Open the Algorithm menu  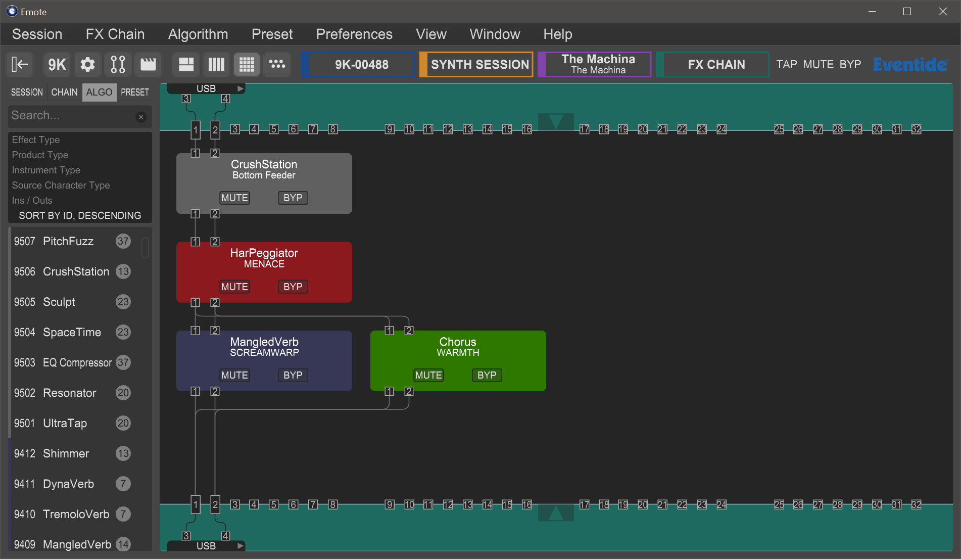click(198, 34)
